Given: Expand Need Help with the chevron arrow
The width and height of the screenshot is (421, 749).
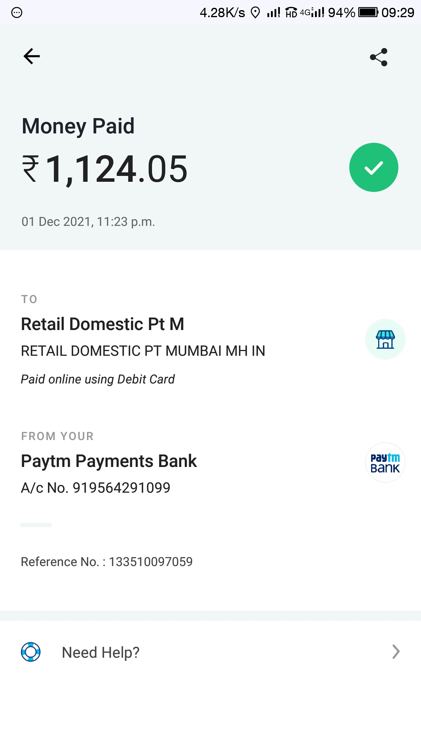Looking at the screenshot, I should coord(396,652).
